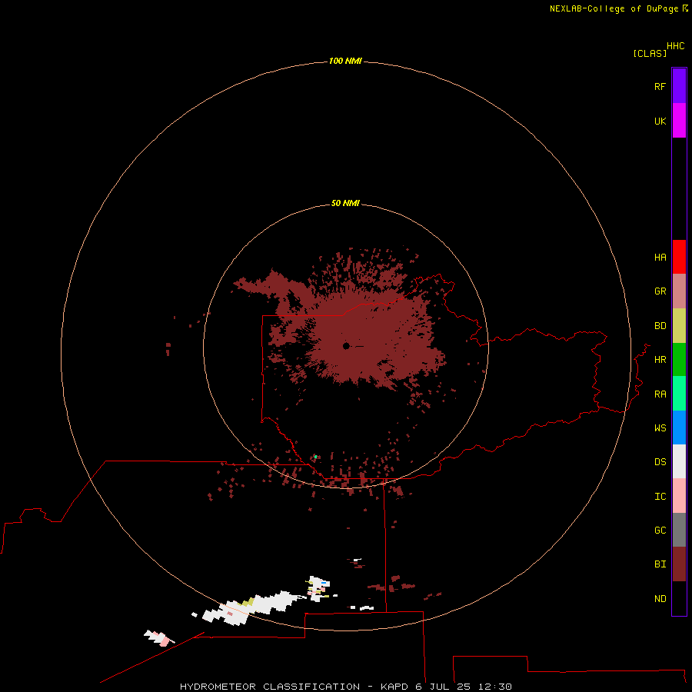Click the KAPD station identifier

pyautogui.click(x=394, y=687)
